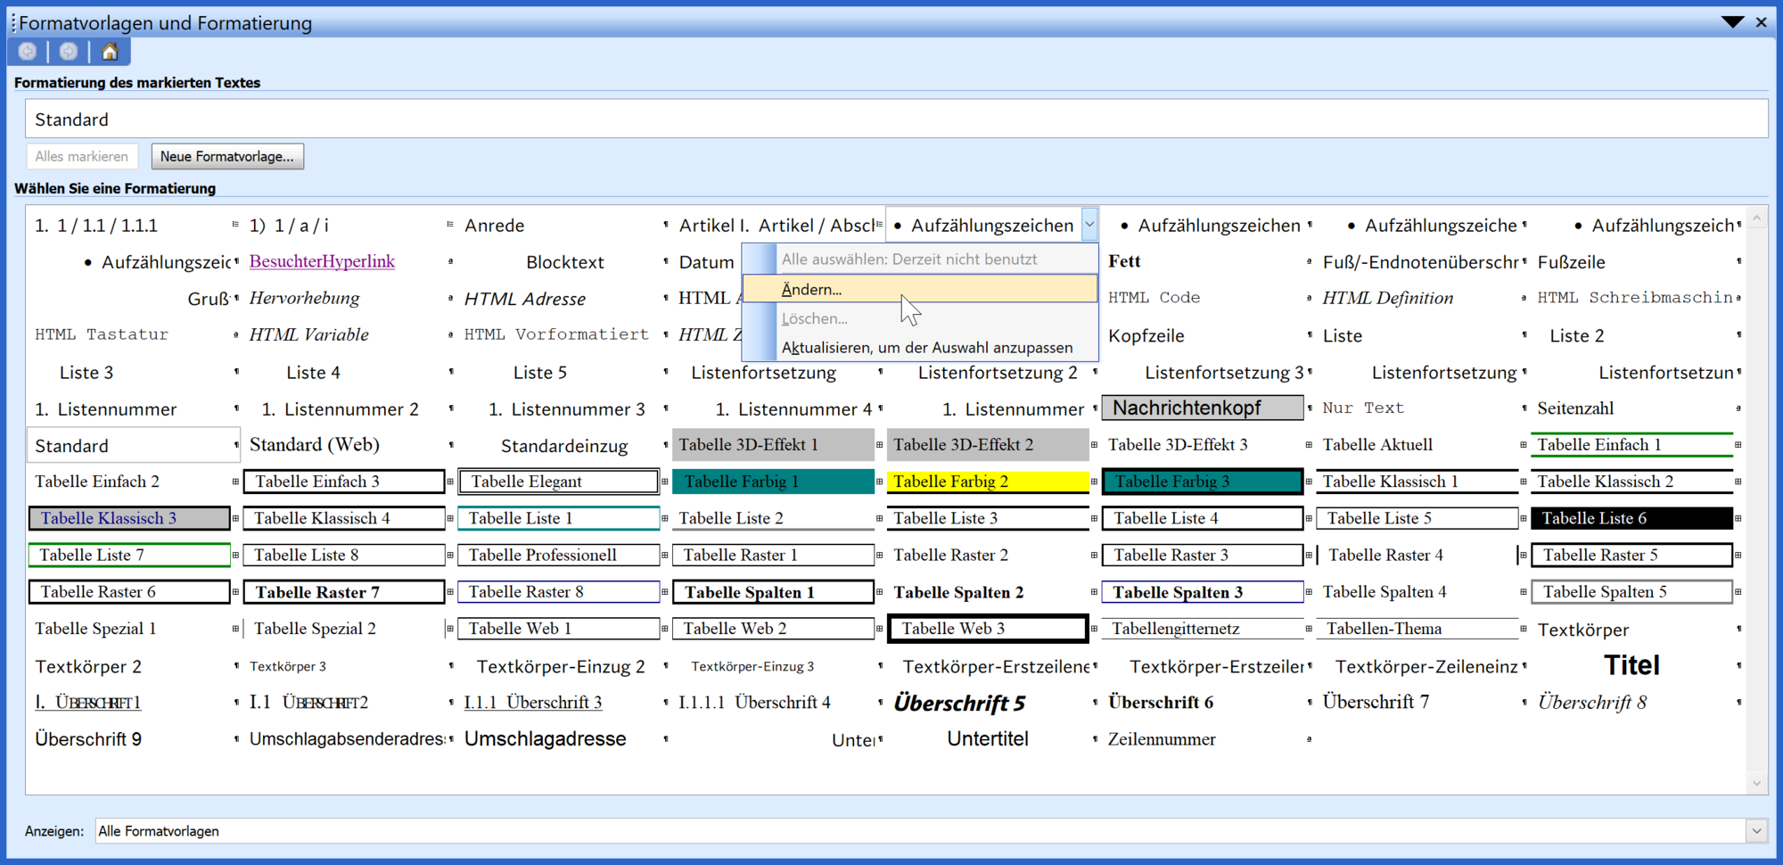
Task: Select the Tabelle Klassisch 3 style
Action: pyautogui.click(x=129, y=518)
